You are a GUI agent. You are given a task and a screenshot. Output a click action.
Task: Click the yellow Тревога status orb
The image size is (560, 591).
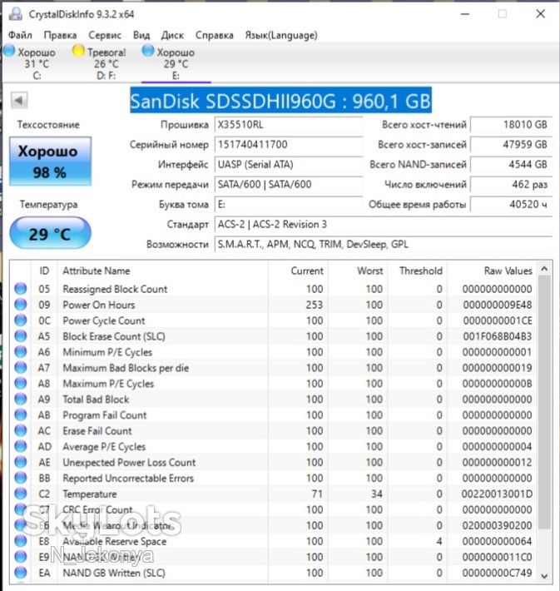[78, 51]
